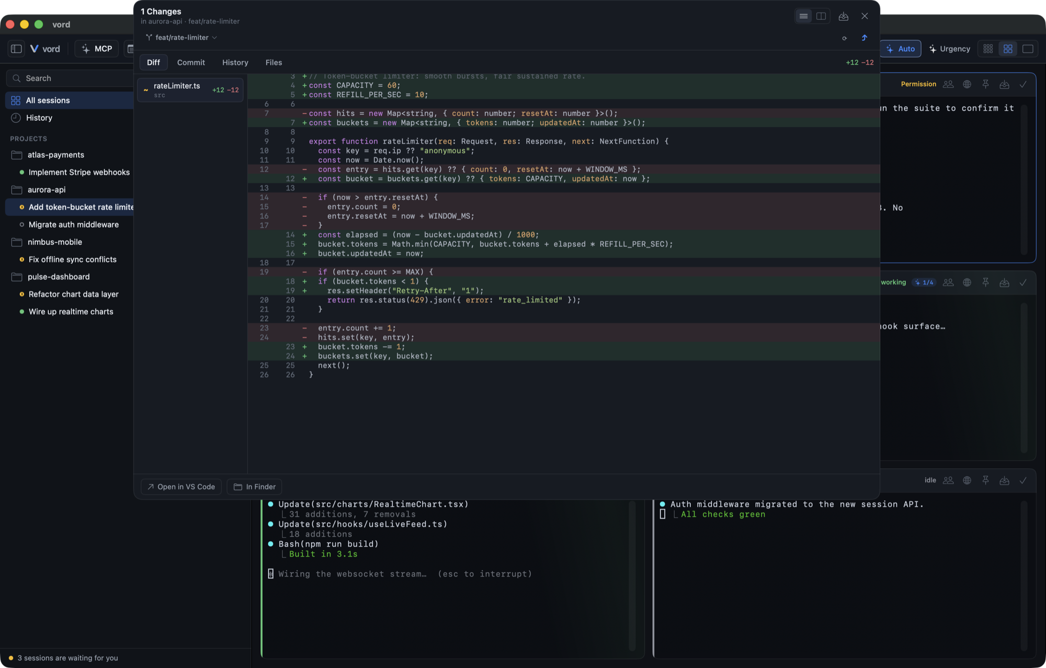Click the 1/4 progress badge
Viewport: 1046px width, 668px height.
(924, 282)
